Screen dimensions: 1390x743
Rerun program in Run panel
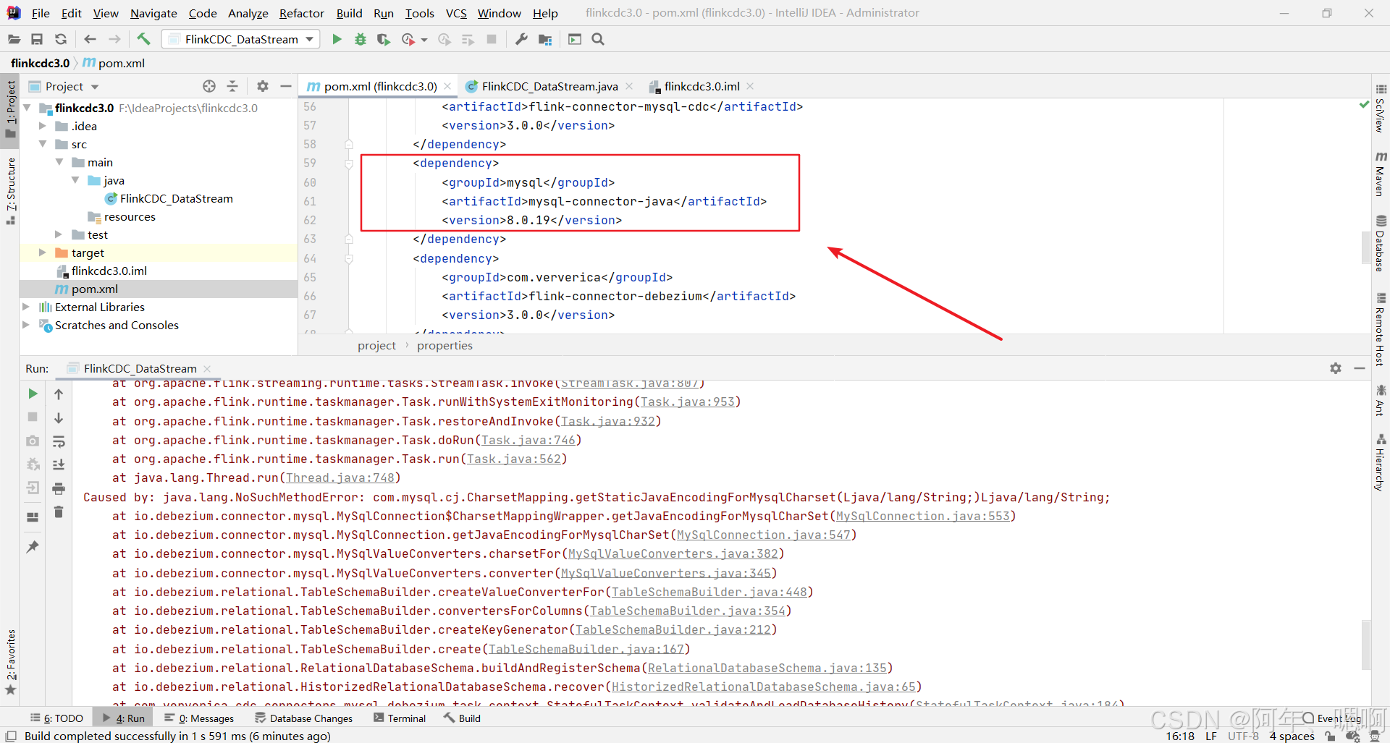pyautogui.click(x=33, y=394)
